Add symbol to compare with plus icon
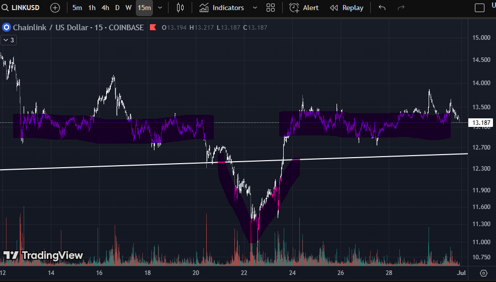The image size is (496, 282). pyautogui.click(x=55, y=8)
